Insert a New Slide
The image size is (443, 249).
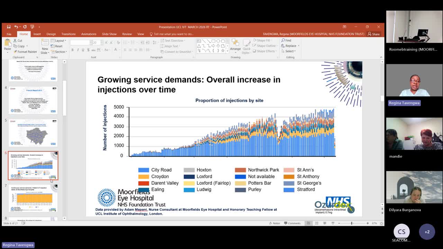pyautogui.click(x=45, y=46)
